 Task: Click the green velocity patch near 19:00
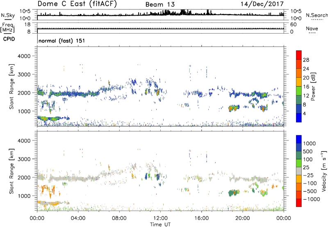point(234,193)
